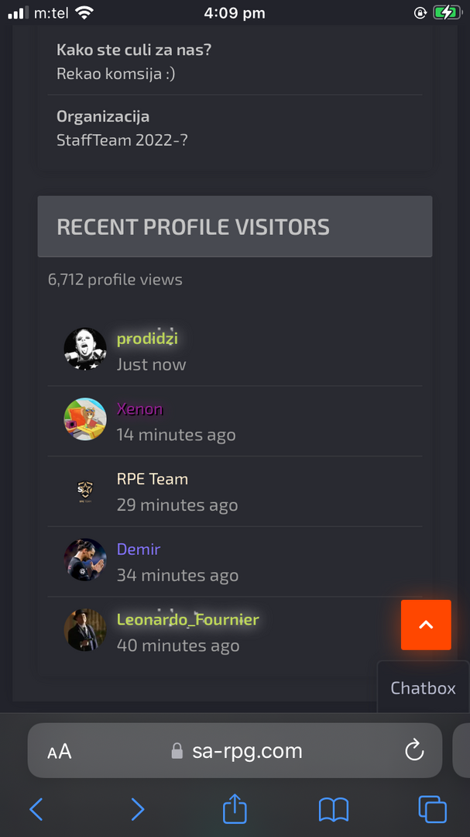Tap the Safari back arrow
470x837 pixels.
pyautogui.click(x=36, y=809)
